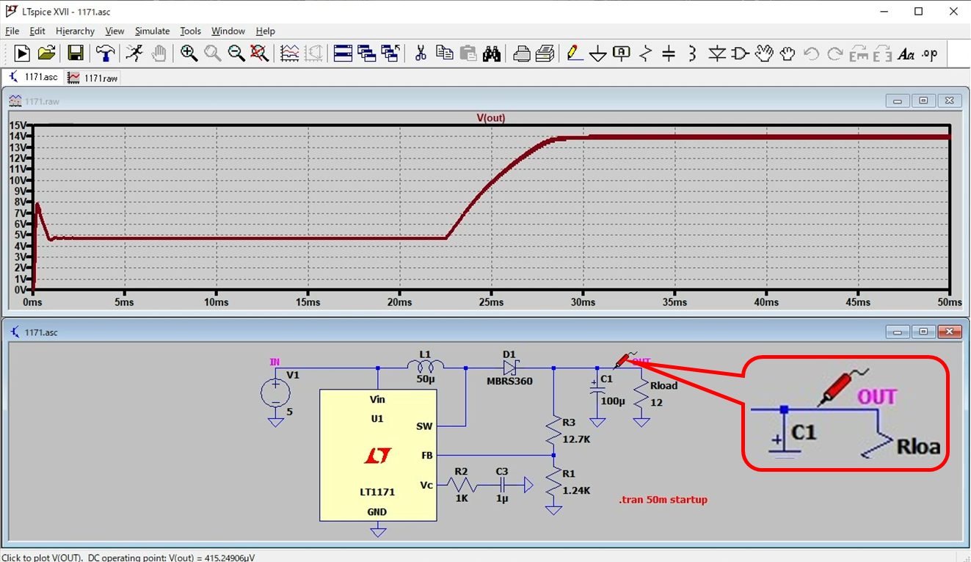The image size is (971, 562).
Task: Maximize the 1171.raw plot window
Action: tap(924, 101)
